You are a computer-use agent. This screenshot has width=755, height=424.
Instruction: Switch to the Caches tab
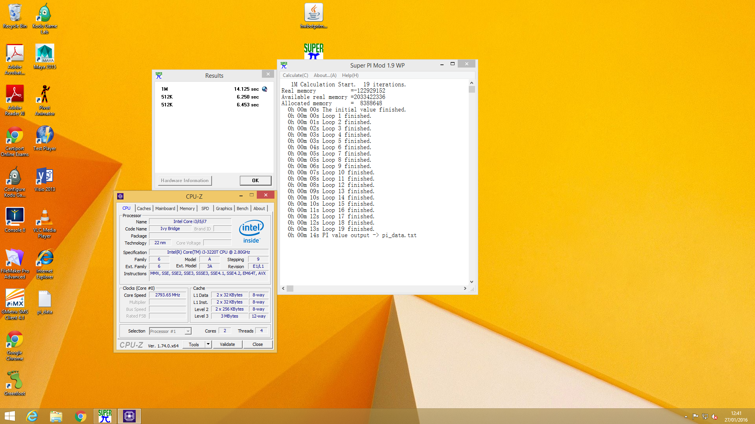pos(144,208)
